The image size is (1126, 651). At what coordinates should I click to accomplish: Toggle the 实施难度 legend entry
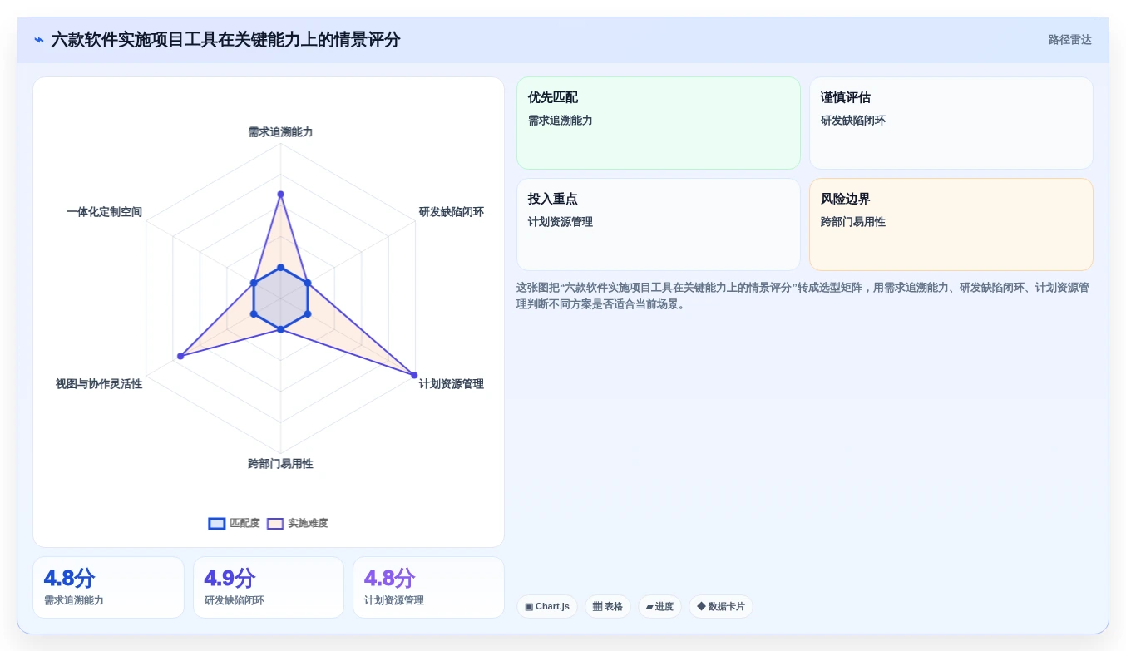298,523
